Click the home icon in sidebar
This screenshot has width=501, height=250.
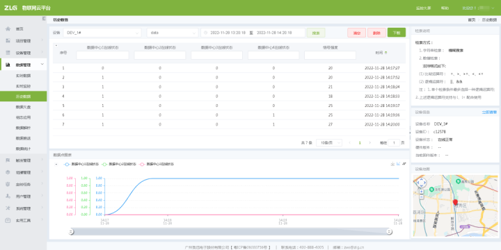coord(8,29)
